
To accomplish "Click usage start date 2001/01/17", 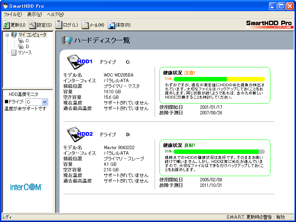I will (211, 107).
